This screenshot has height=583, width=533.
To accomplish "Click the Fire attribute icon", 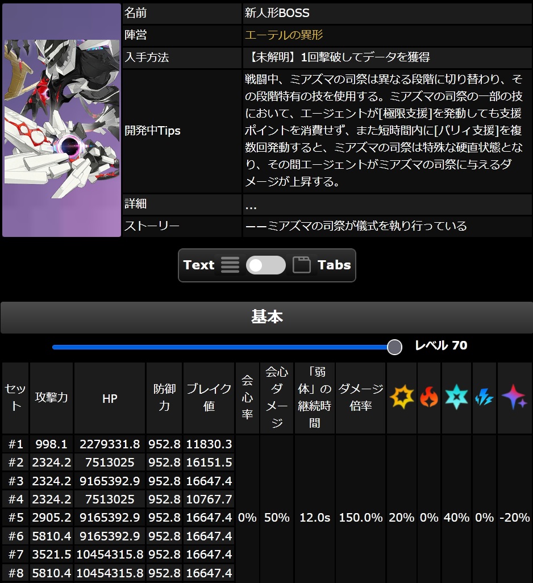I will coord(429,397).
